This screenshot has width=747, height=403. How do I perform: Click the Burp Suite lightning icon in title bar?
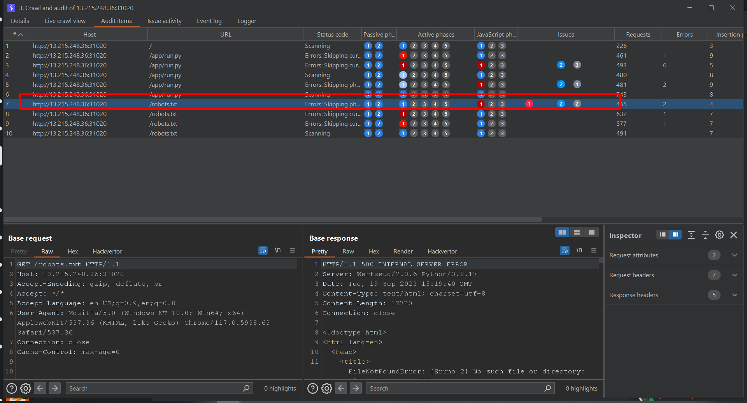(11, 7)
